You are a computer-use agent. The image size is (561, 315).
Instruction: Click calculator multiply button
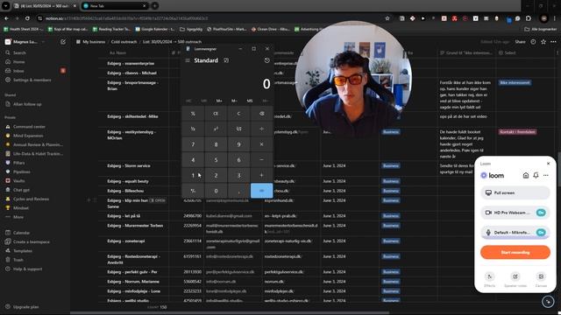click(x=261, y=144)
